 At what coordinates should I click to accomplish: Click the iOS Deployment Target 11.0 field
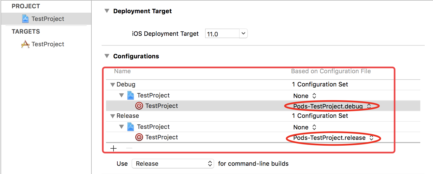pos(222,34)
